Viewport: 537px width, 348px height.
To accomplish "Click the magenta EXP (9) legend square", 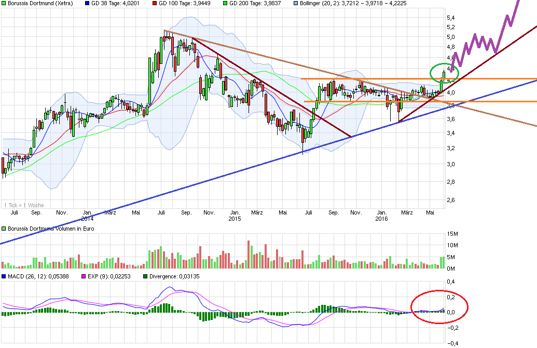I will (x=84, y=276).
